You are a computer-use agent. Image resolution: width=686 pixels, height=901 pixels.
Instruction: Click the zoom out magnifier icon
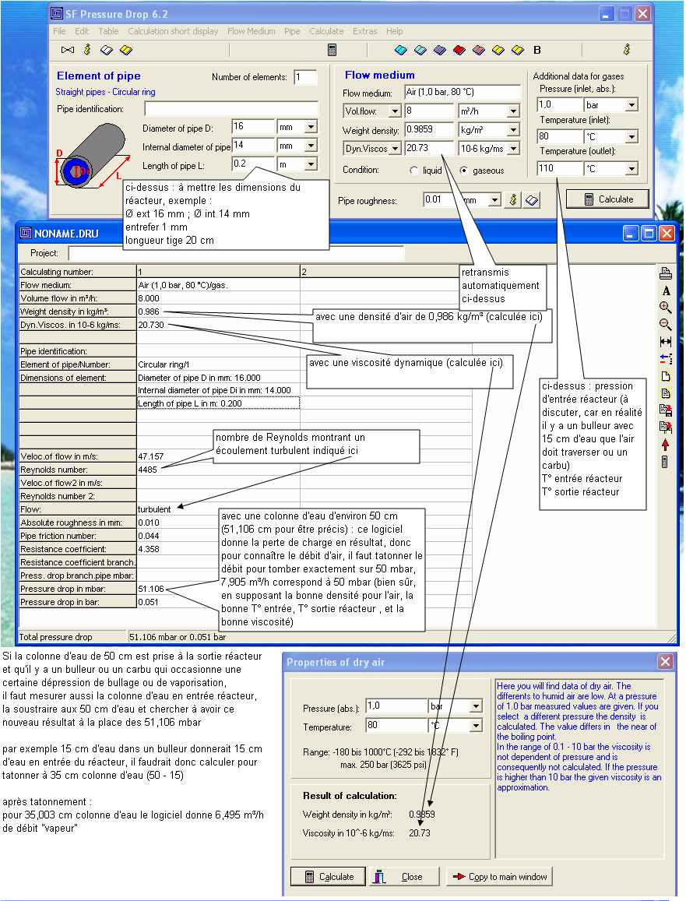pos(666,325)
